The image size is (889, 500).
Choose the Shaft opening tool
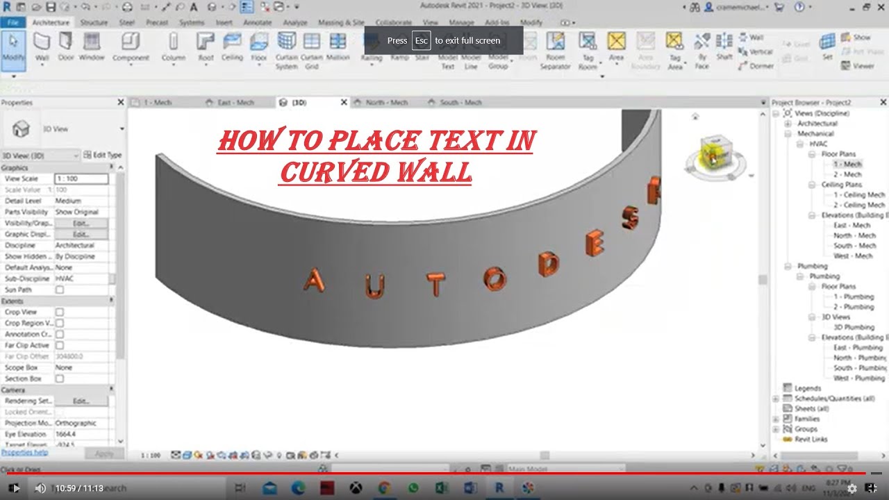[724, 47]
